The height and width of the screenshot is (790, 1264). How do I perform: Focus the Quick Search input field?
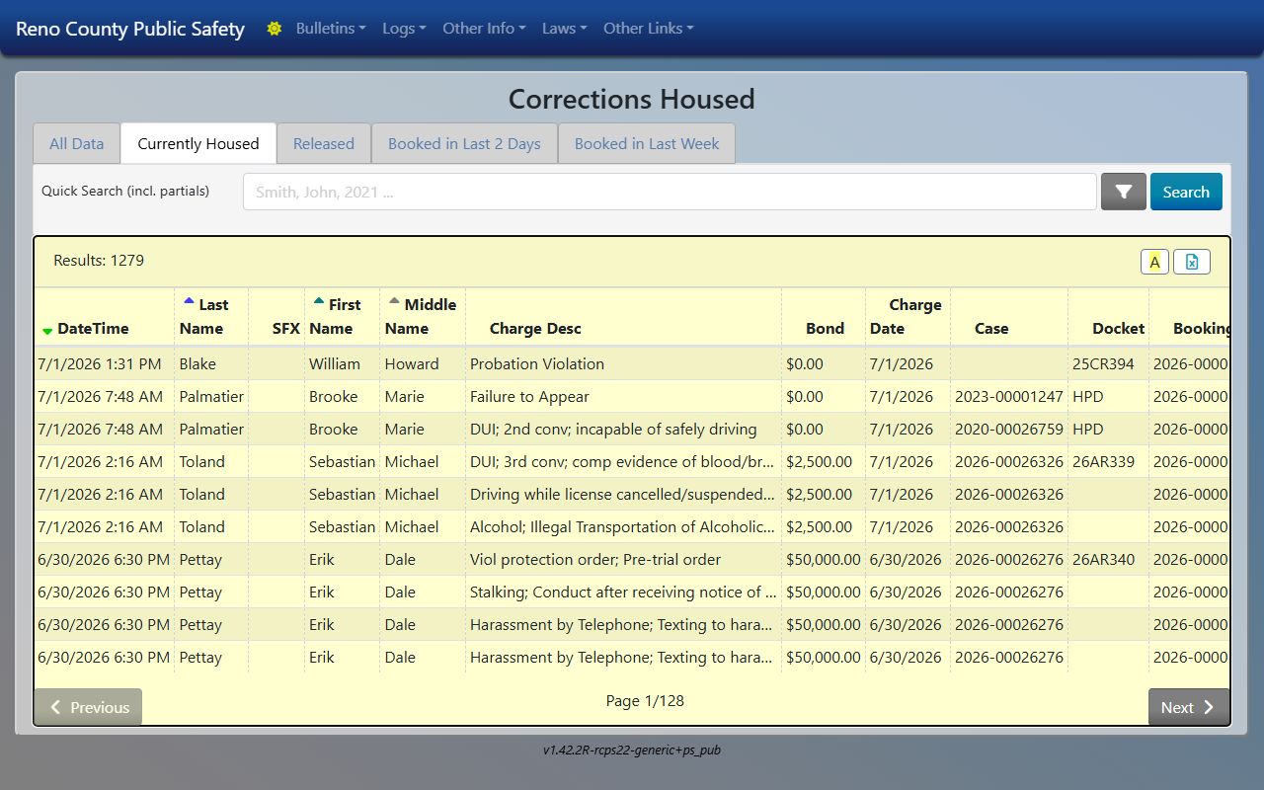pos(670,192)
